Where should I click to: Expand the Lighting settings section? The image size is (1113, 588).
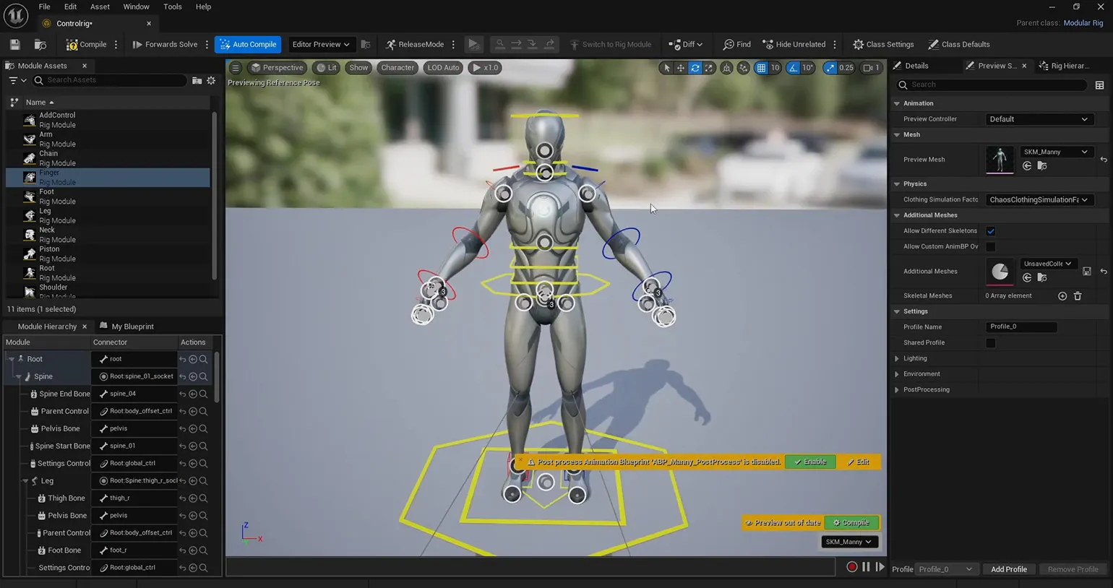pyautogui.click(x=914, y=358)
